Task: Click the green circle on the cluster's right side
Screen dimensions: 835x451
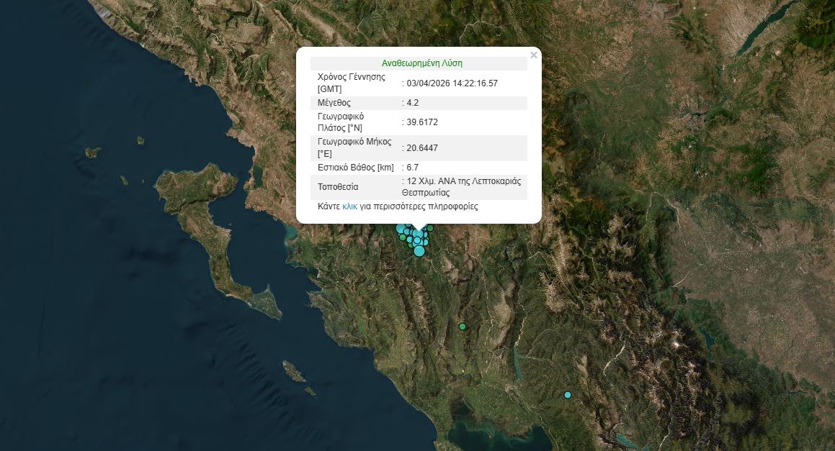Action: [x=429, y=228]
